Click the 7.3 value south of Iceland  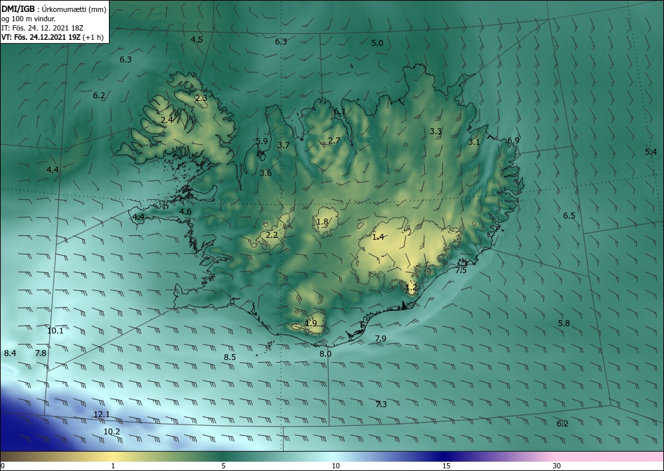click(x=381, y=404)
